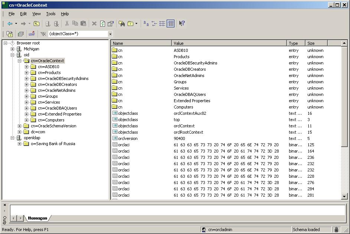Expand the Michigan server node
Image resolution: width=350 pixels, height=234 pixels.
(x=13, y=49)
